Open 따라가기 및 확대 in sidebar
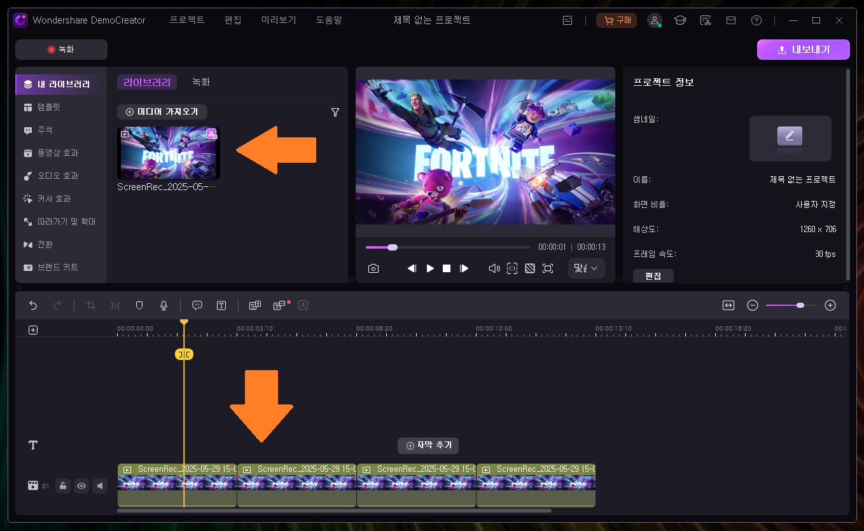864x531 pixels. coord(60,221)
